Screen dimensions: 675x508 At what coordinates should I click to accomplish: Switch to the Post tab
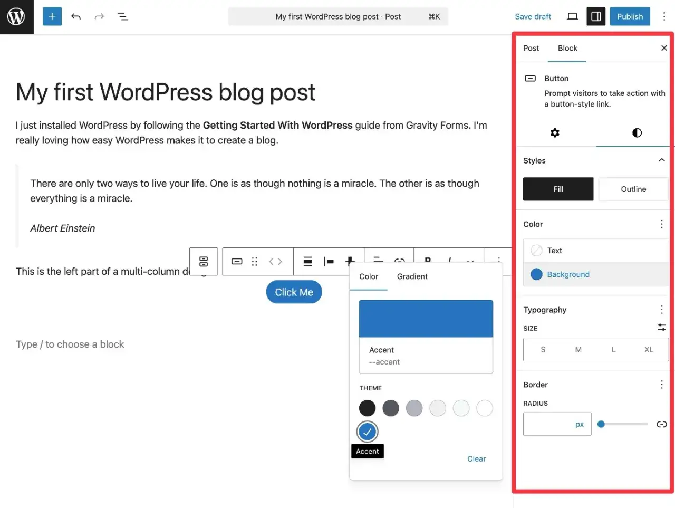(x=531, y=48)
